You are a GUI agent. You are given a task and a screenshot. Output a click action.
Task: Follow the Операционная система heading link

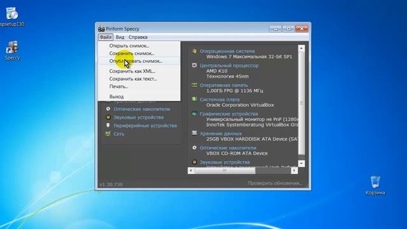227,51
